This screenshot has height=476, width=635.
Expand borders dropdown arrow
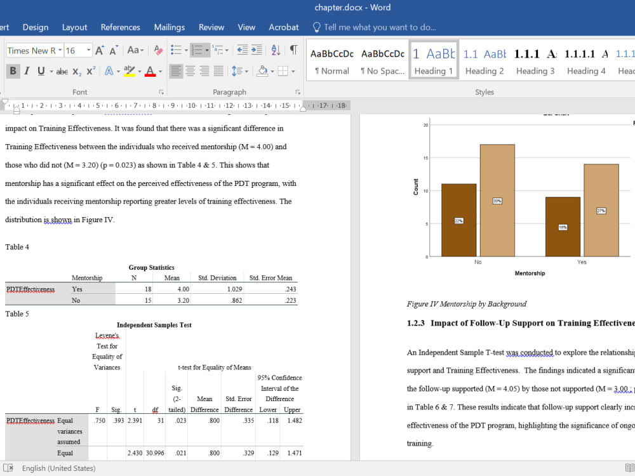pyautogui.click(x=293, y=72)
